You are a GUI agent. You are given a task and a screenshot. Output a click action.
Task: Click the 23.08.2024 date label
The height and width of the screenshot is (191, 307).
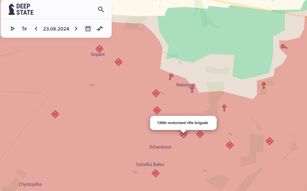point(56,29)
